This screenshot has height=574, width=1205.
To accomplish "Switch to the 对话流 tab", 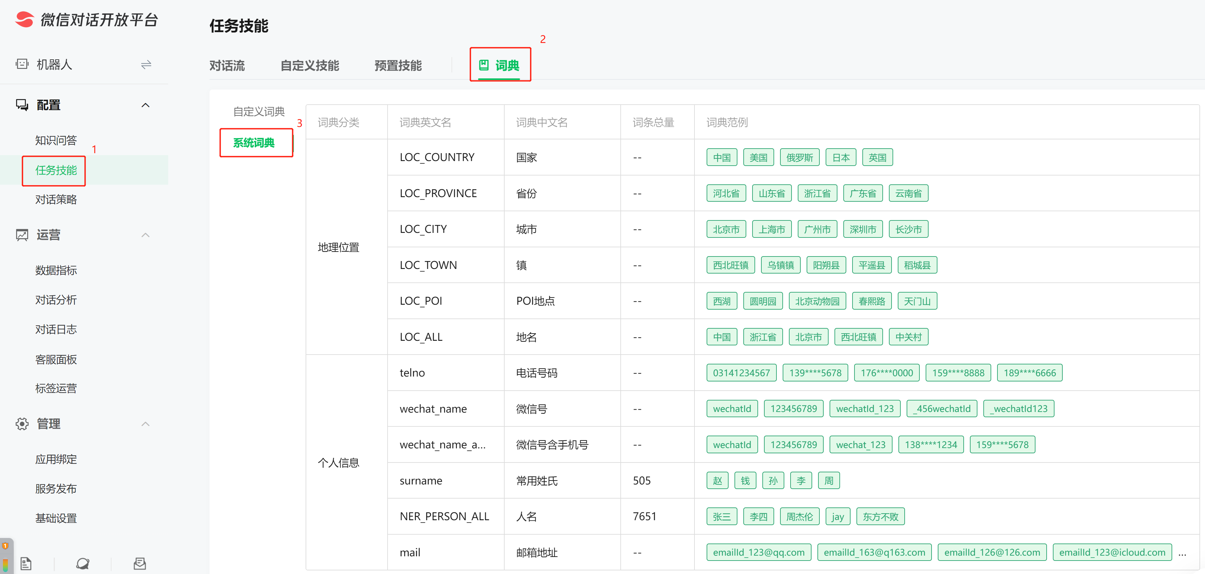I will click(227, 66).
